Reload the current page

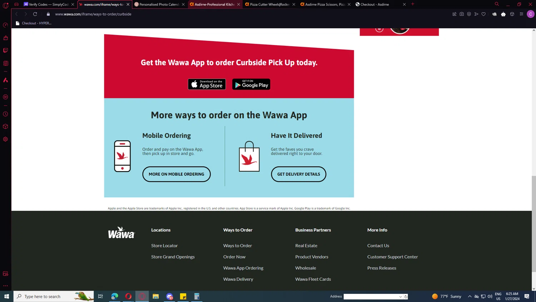click(35, 14)
